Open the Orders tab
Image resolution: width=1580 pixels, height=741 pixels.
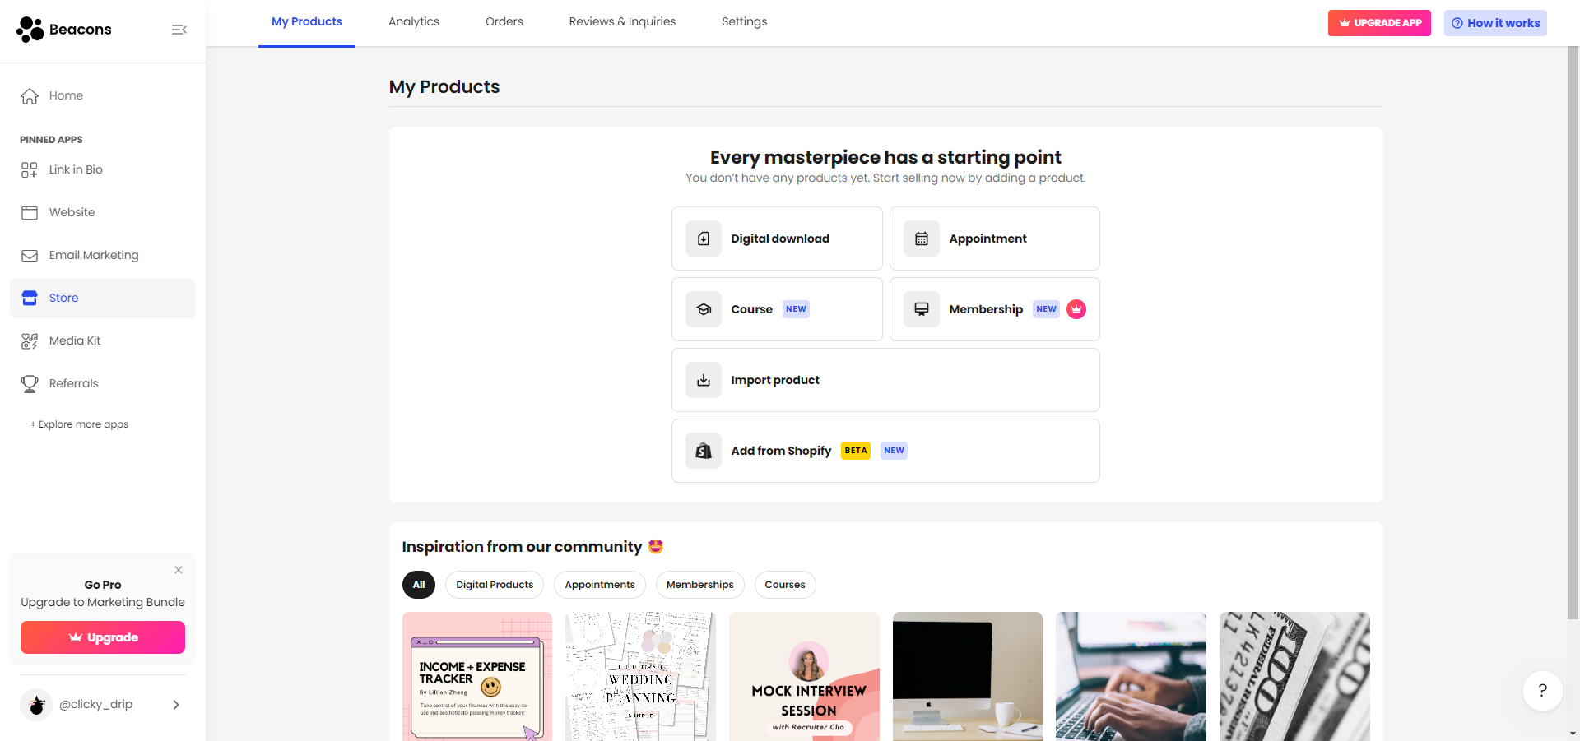click(x=504, y=22)
